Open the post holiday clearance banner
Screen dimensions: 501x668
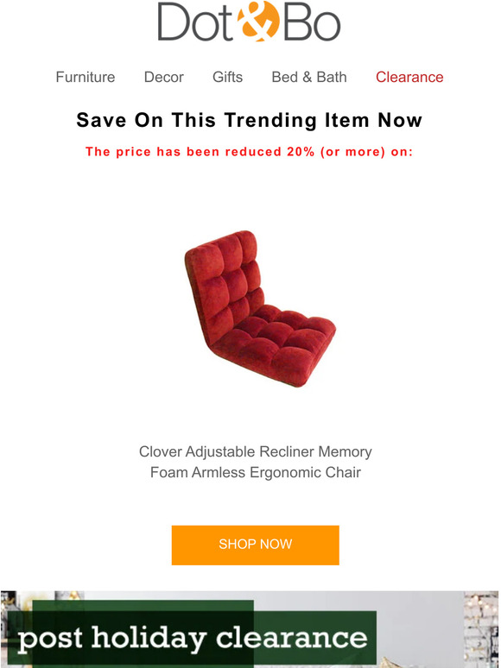pos(250,629)
